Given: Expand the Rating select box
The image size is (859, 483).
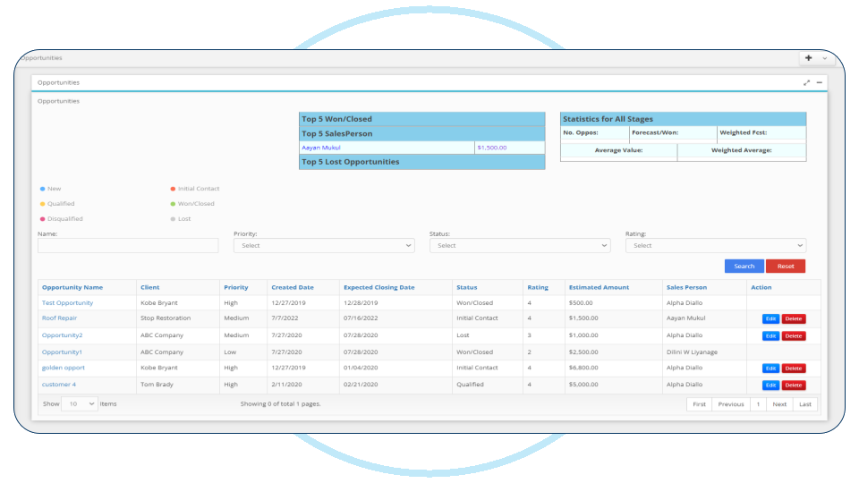Looking at the screenshot, I should (x=716, y=245).
